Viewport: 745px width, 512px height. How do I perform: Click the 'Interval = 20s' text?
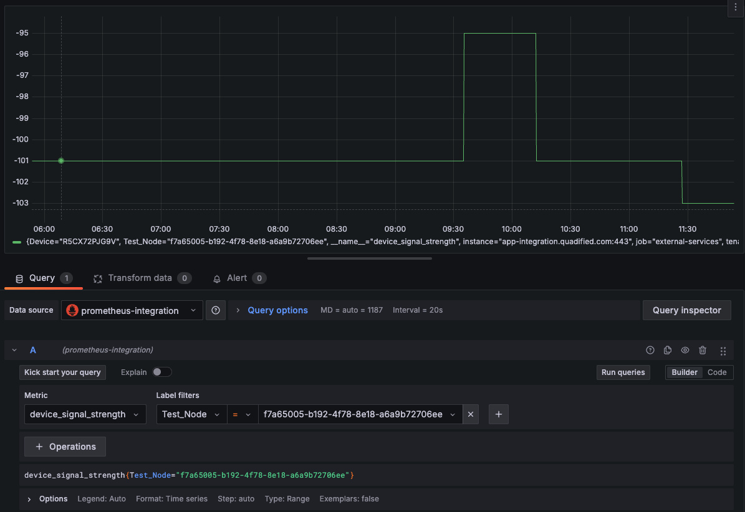pos(418,310)
